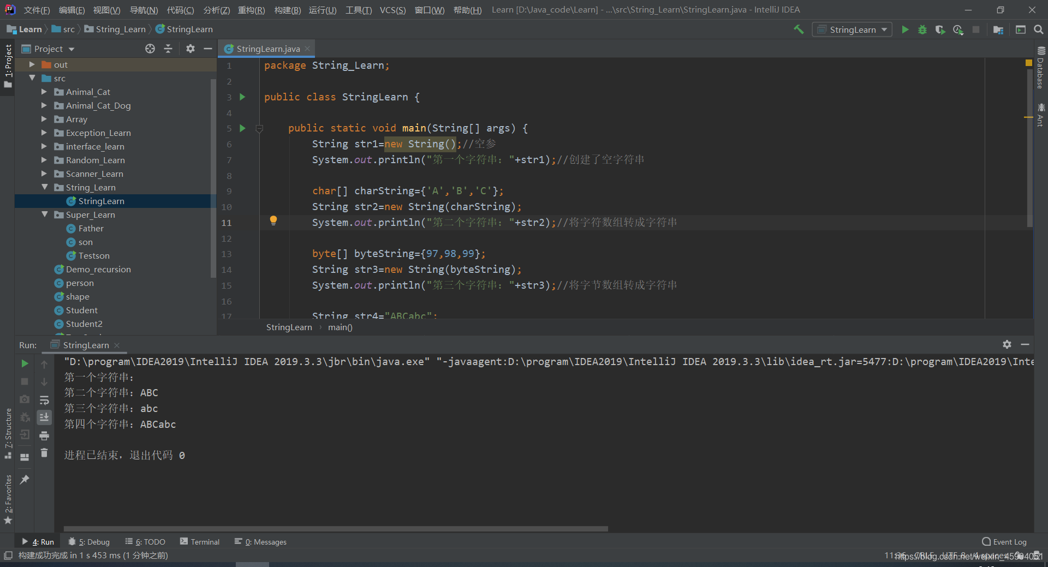Image resolution: width=1048 pixels, height=567 pixels.
Task: Click the locate/select opened file target icon
Action: click(150, 49)
